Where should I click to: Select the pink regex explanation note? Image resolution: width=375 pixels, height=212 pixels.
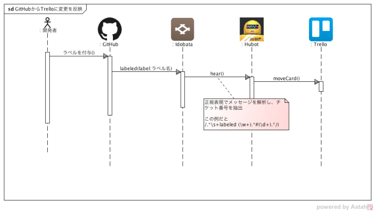246,114
